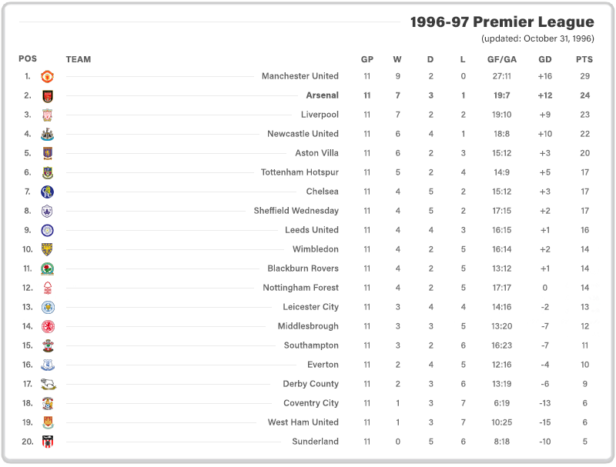
Task: Click the West Ham United team name
Action: (303, 422)
